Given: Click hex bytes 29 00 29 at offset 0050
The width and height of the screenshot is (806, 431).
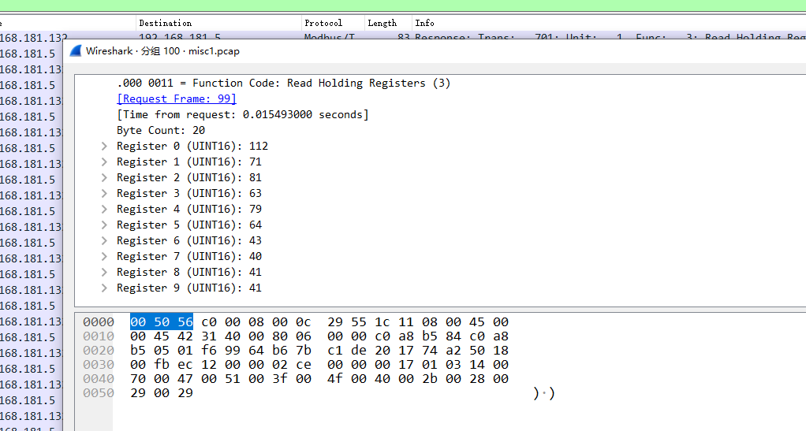Looking at the screenshot, I should [162, 393].
